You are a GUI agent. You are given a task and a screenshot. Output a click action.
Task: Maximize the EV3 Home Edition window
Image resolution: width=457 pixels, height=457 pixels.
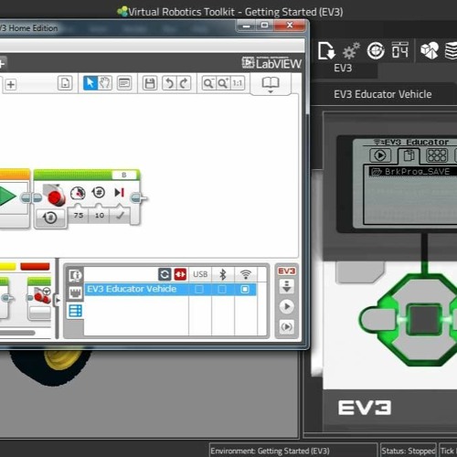[265, 26]
